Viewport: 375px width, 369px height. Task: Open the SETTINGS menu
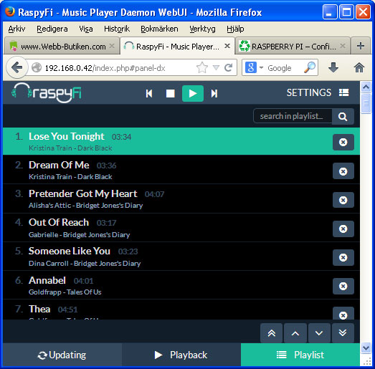318,92
